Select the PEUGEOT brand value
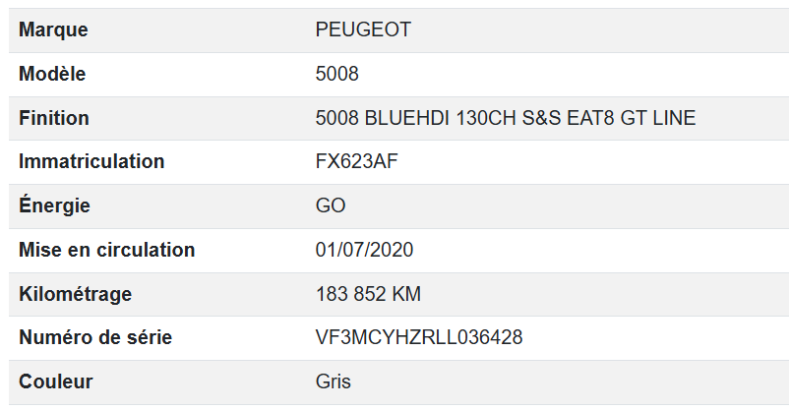The image size is (790, 410). click(363, 30)
